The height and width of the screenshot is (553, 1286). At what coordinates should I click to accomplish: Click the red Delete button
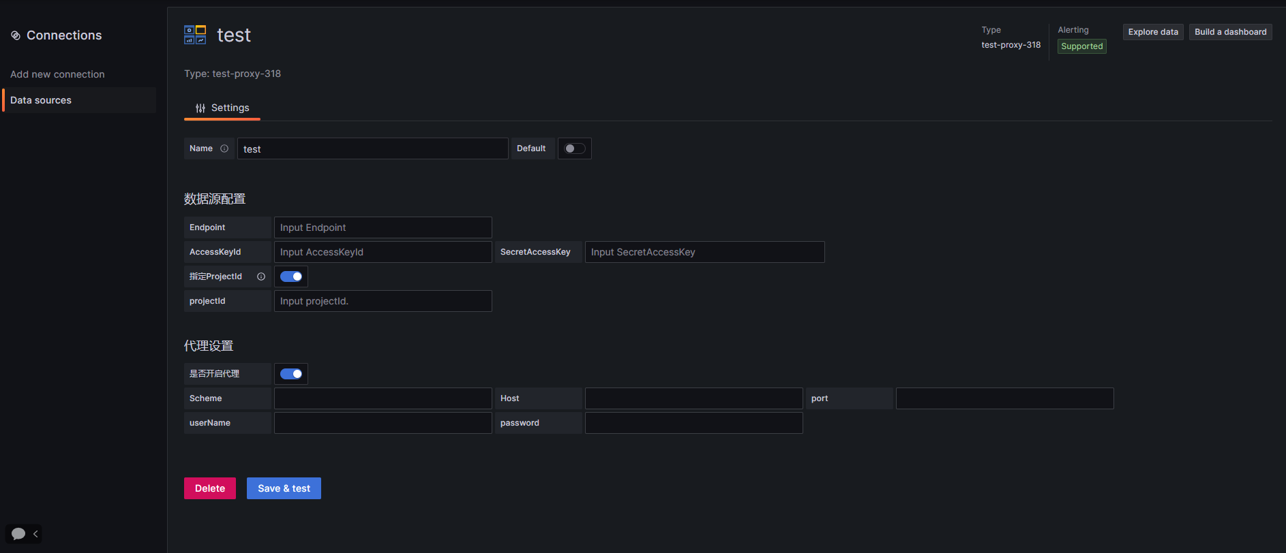[x=210, y=488]
